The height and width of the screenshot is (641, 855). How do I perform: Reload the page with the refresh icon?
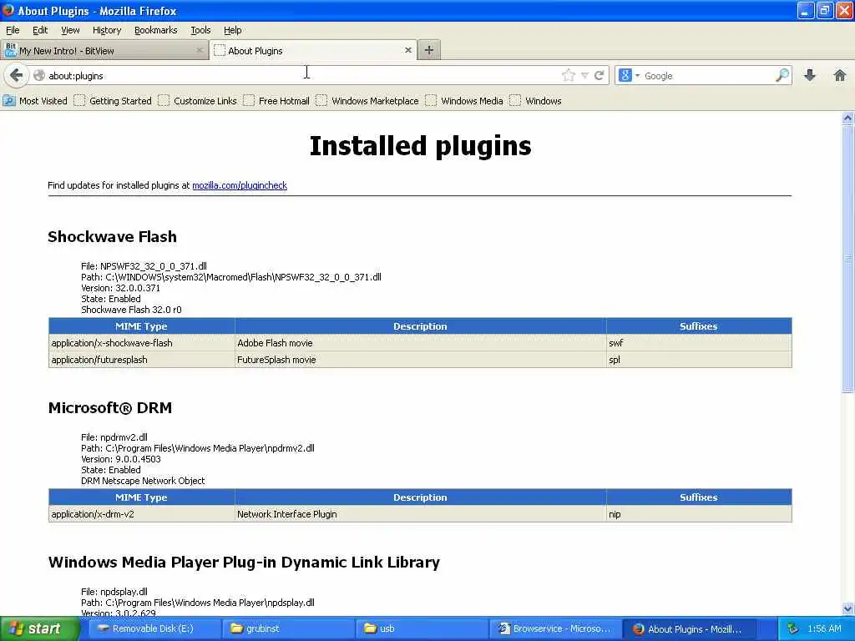coord(600,75)
